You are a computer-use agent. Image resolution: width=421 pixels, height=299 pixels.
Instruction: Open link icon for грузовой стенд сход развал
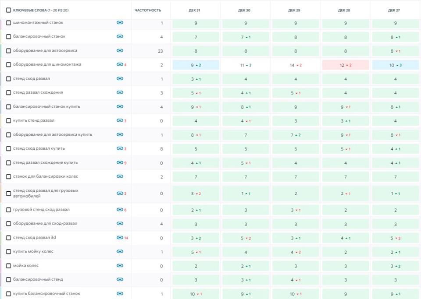click(x=119, y=210)
